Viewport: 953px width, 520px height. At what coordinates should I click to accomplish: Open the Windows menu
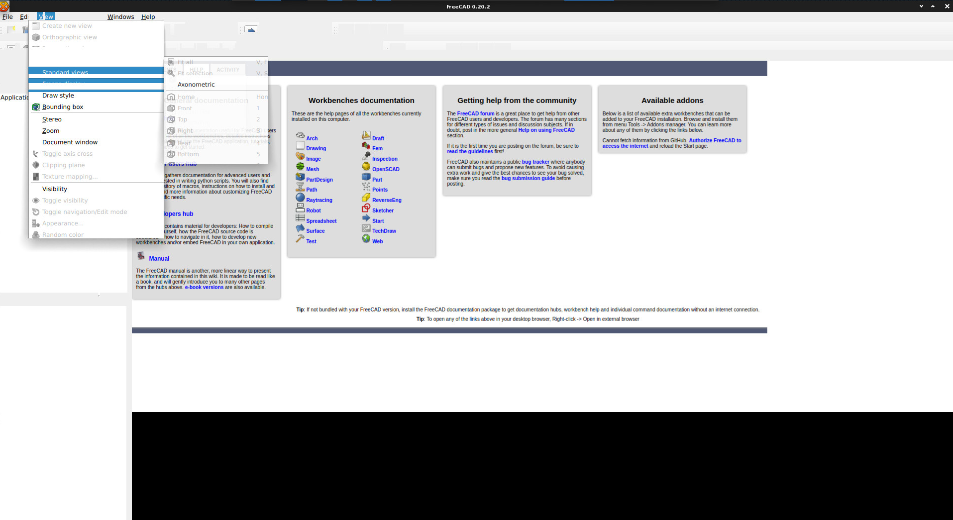click(x=120, y=16)
